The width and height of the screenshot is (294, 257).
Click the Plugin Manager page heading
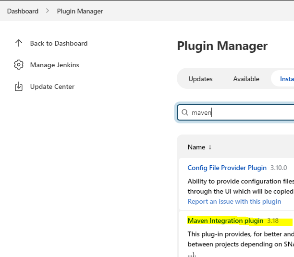[x=222, y=46]
